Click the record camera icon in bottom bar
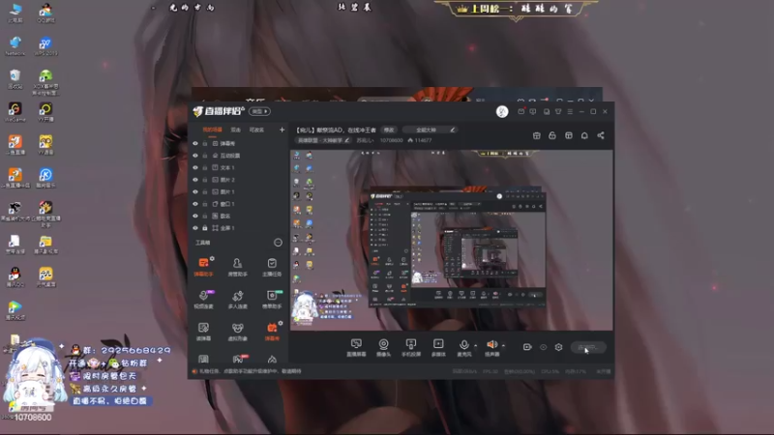This screenshot has height=435, width=774. click(527, 347)
